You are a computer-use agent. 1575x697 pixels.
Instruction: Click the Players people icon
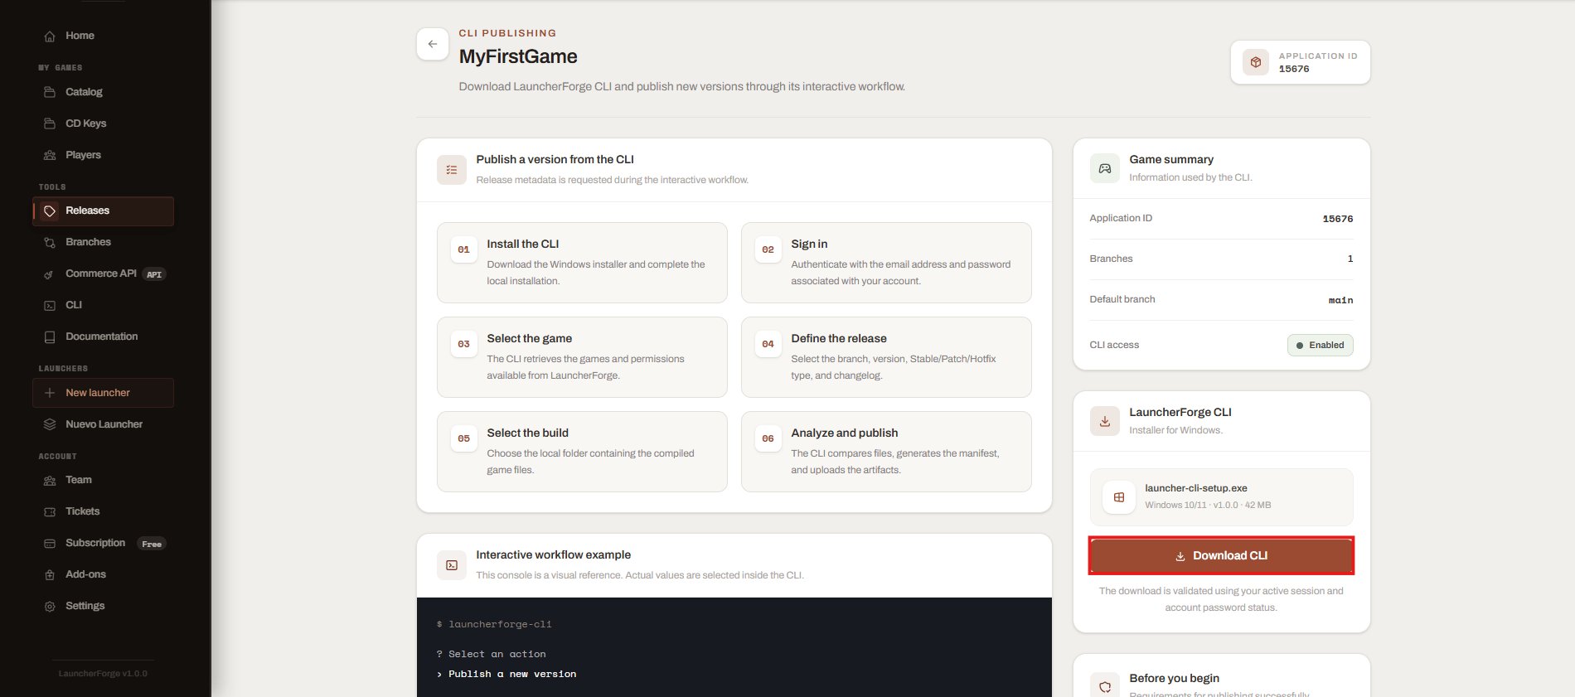(x=50, y=155)
